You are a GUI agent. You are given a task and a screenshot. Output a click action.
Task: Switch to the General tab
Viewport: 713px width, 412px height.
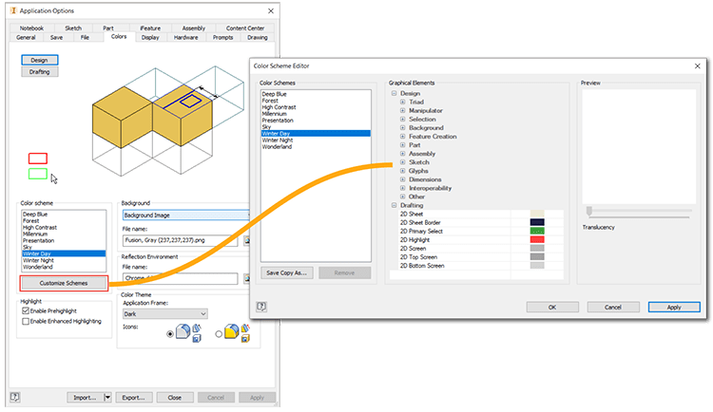click(26, 37)
